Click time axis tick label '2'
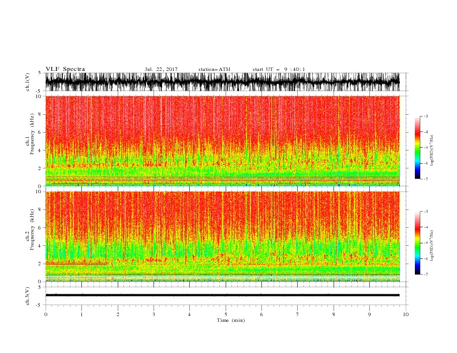457x353 pixels. [118, 314]
